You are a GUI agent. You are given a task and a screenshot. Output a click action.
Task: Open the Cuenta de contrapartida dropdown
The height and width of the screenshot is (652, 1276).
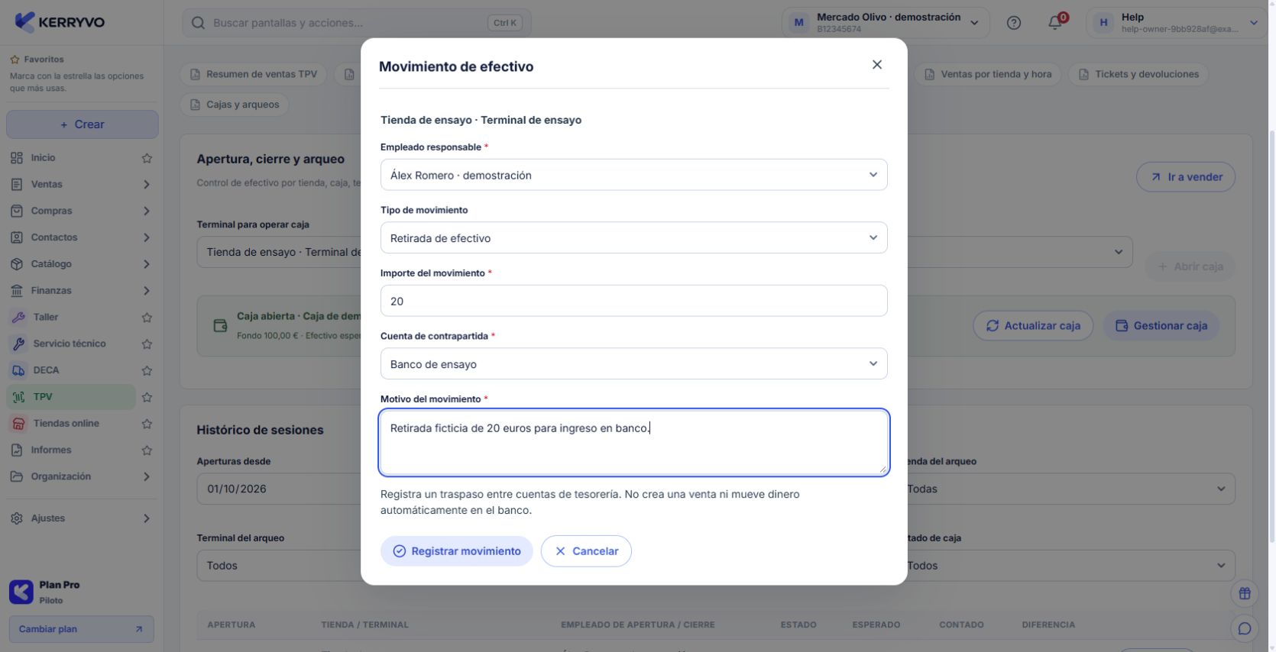click(x=633, y=363)
